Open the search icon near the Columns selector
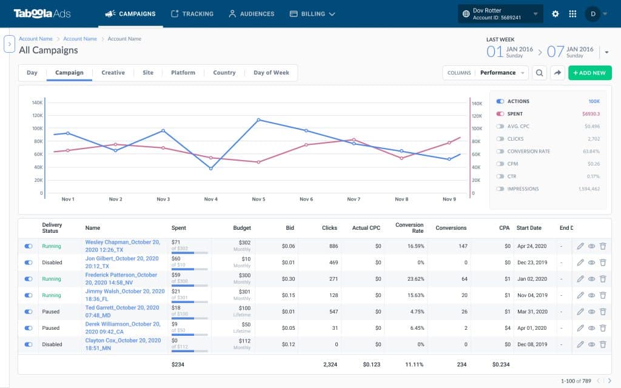 (539, 72)
